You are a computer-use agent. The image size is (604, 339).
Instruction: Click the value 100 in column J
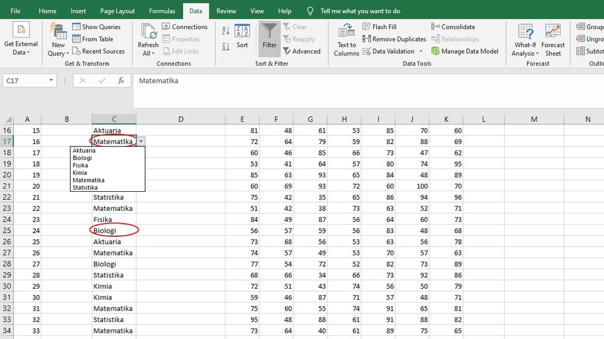pos(412,186)
